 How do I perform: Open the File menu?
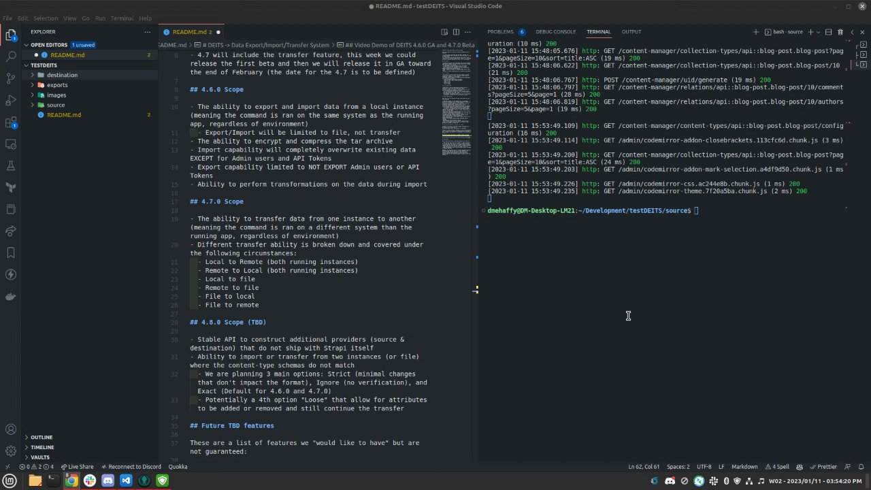(7, 18)
